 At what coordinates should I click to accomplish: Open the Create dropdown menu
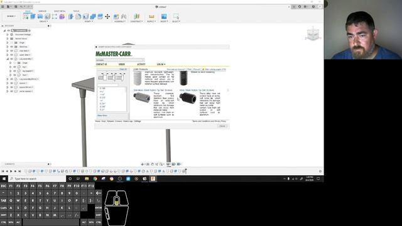[x=43, y=21]
